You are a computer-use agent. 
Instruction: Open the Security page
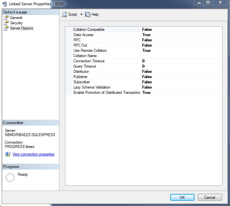pyautogui.click(x=16, y=23)
